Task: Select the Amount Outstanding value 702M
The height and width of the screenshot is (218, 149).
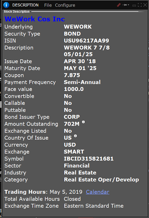Action: [72, 124]
